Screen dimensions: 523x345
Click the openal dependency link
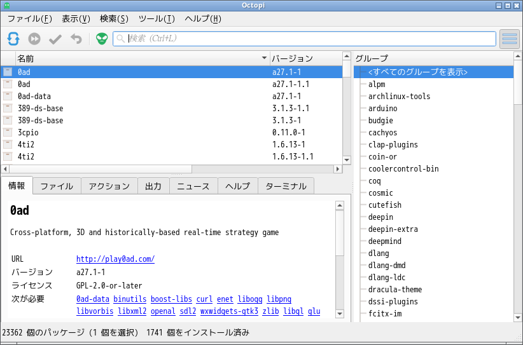pyautogui.click(x=163, y=311)
